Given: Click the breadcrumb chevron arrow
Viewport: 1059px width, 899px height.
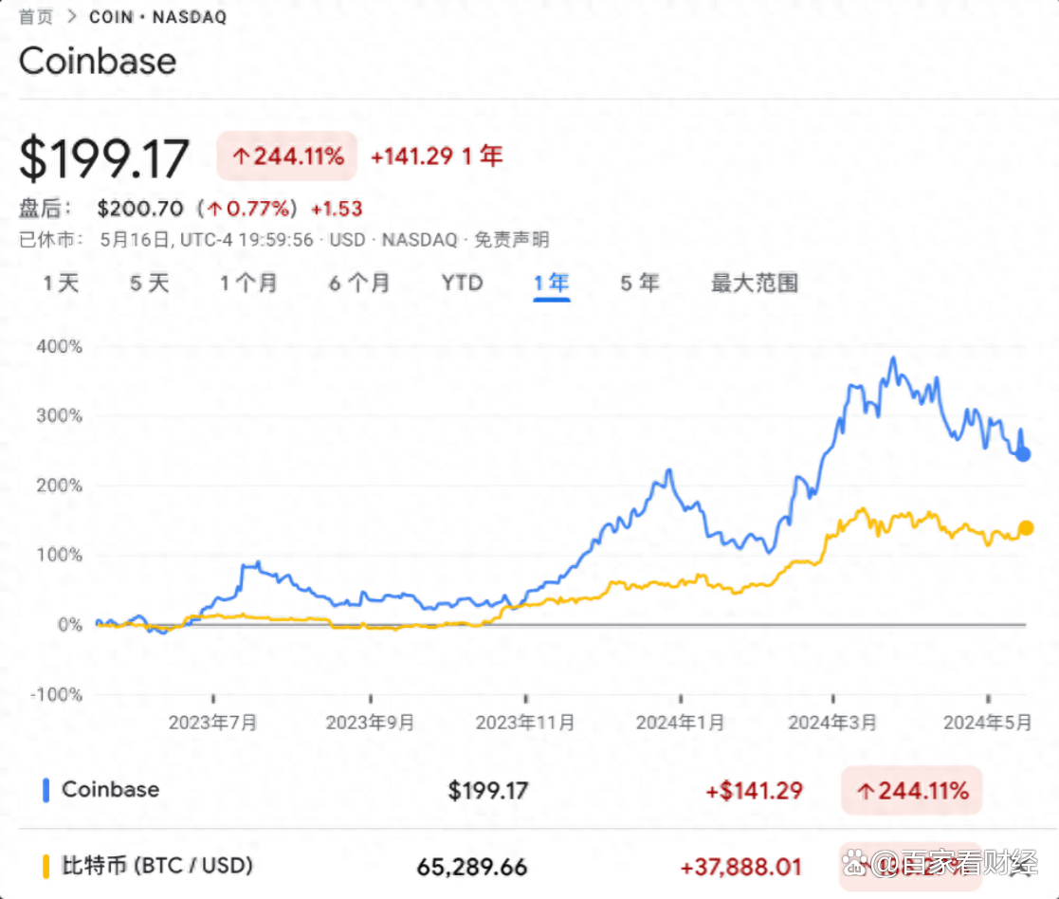Looking at the screenshot, I should coord(72,16).
